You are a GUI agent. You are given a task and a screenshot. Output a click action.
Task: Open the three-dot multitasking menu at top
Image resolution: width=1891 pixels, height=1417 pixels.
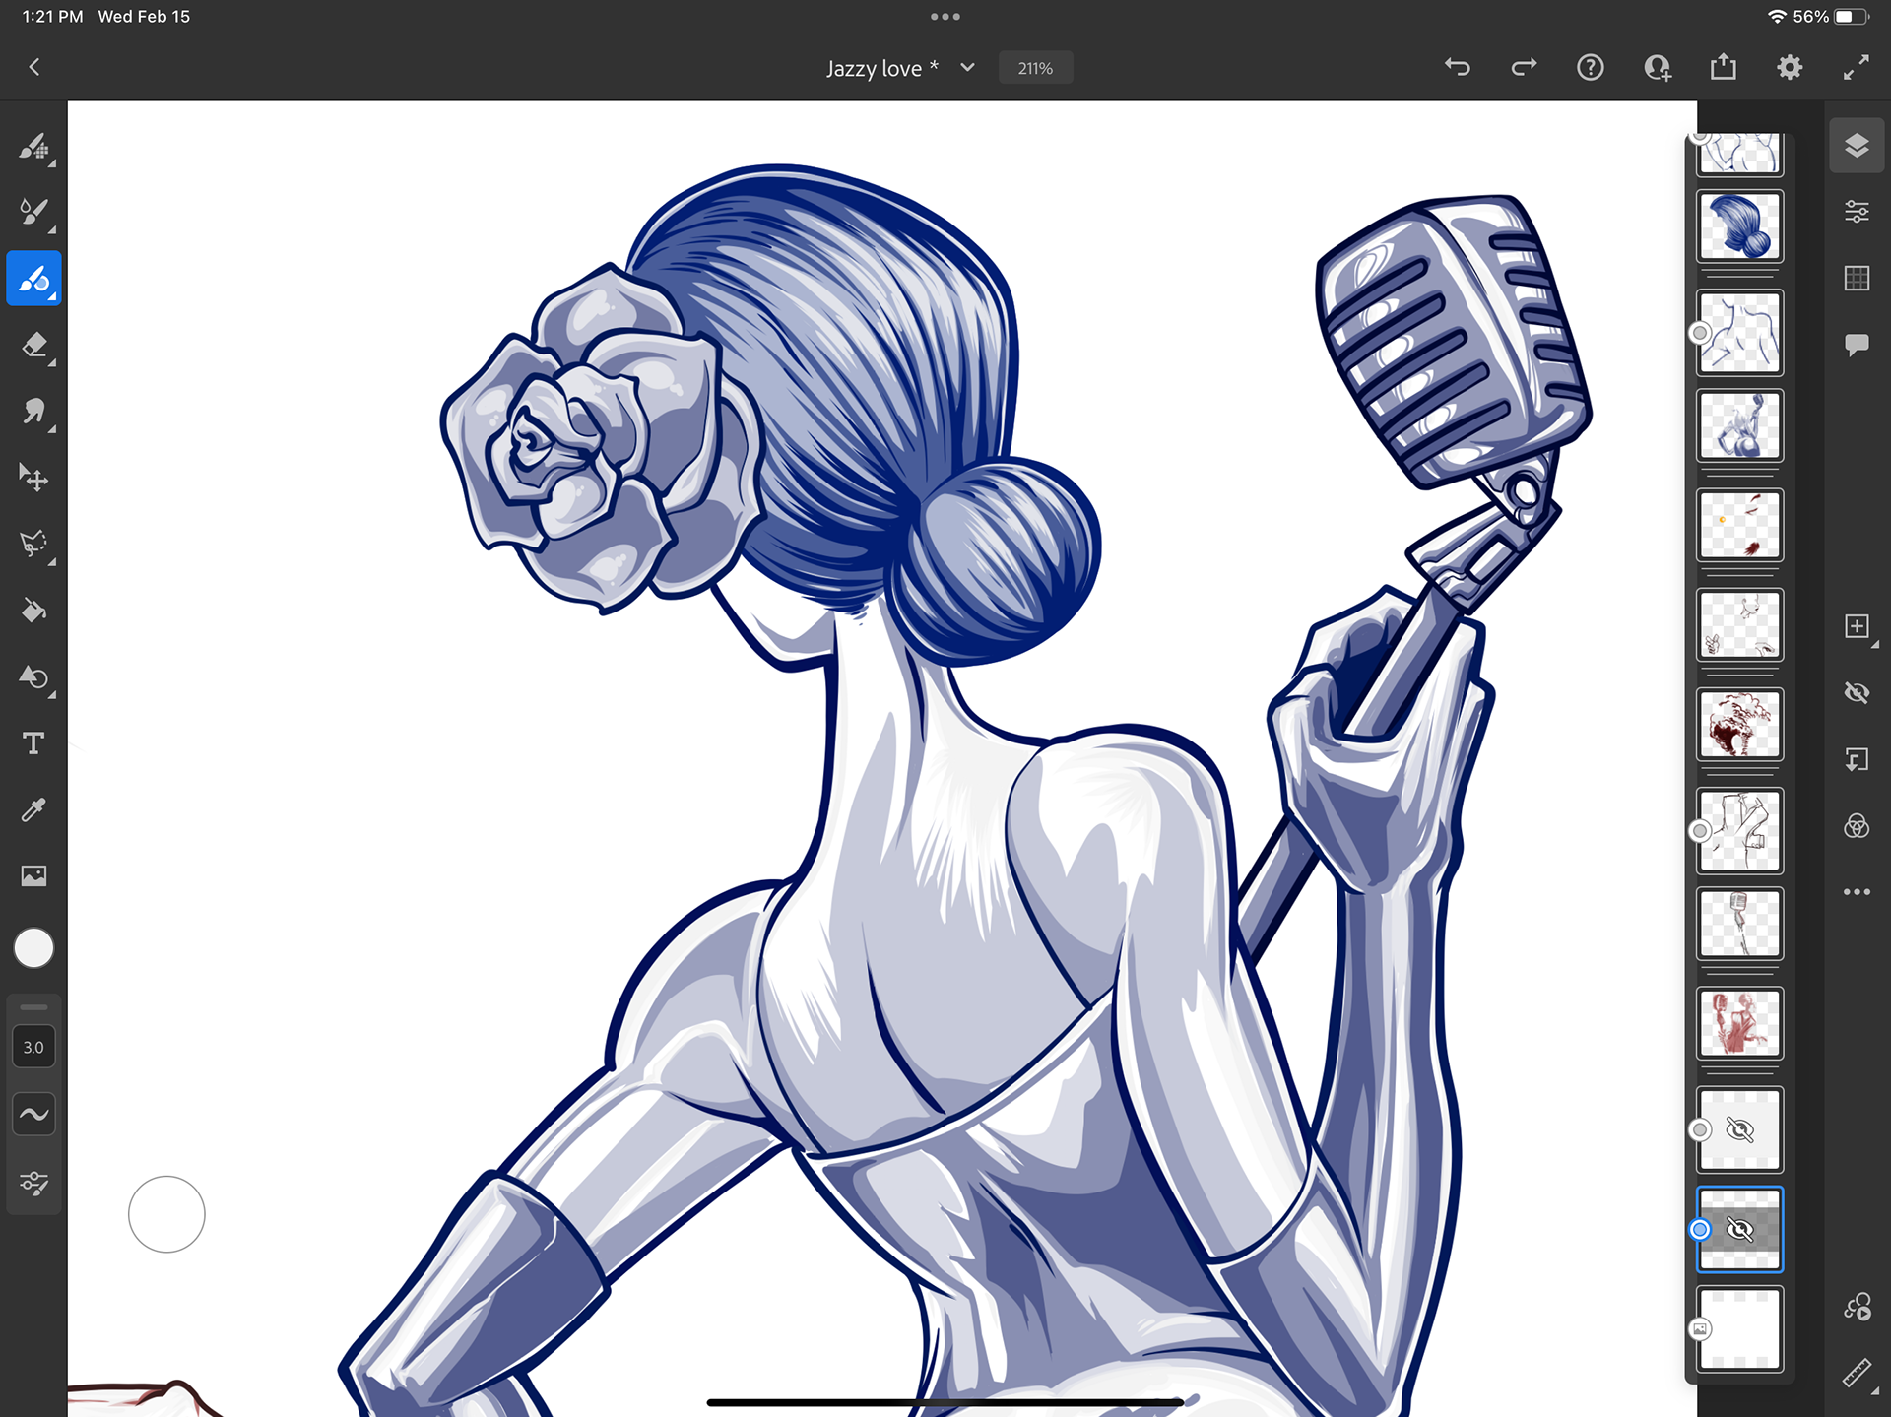[x=945, y=17]
